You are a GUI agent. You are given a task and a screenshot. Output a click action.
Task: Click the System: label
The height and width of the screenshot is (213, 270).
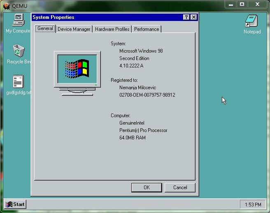[x=118, y=44]
